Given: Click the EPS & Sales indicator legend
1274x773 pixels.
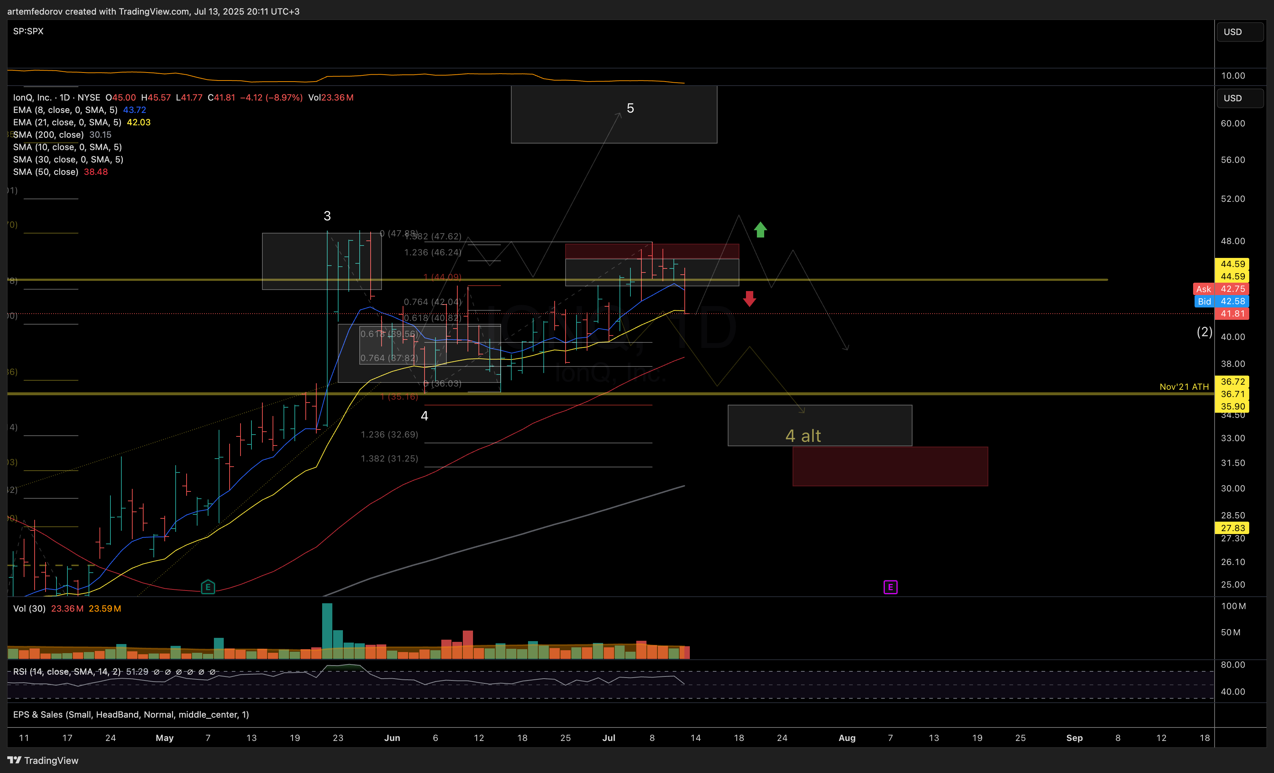Looking at the screenshot, I should [x=131, y=715].
